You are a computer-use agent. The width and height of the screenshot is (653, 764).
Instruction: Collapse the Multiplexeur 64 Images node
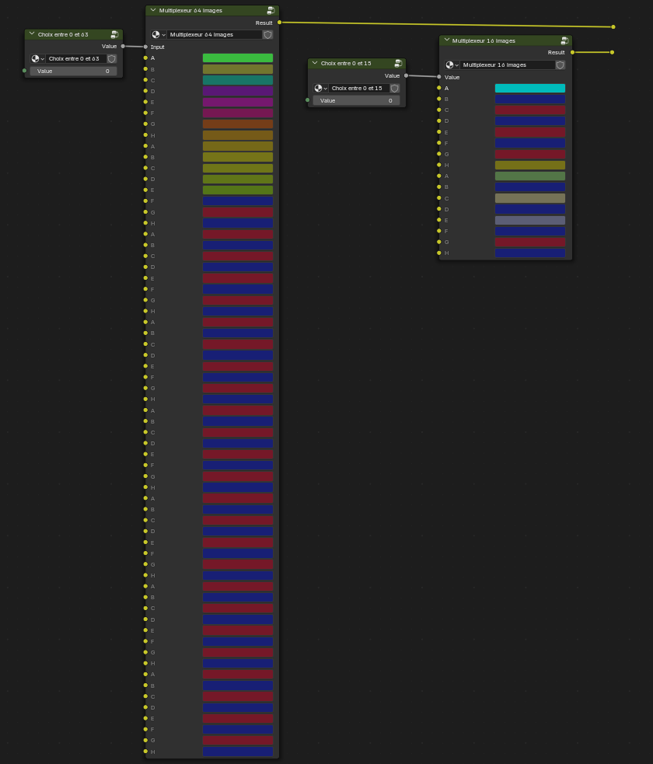(153, 10)
